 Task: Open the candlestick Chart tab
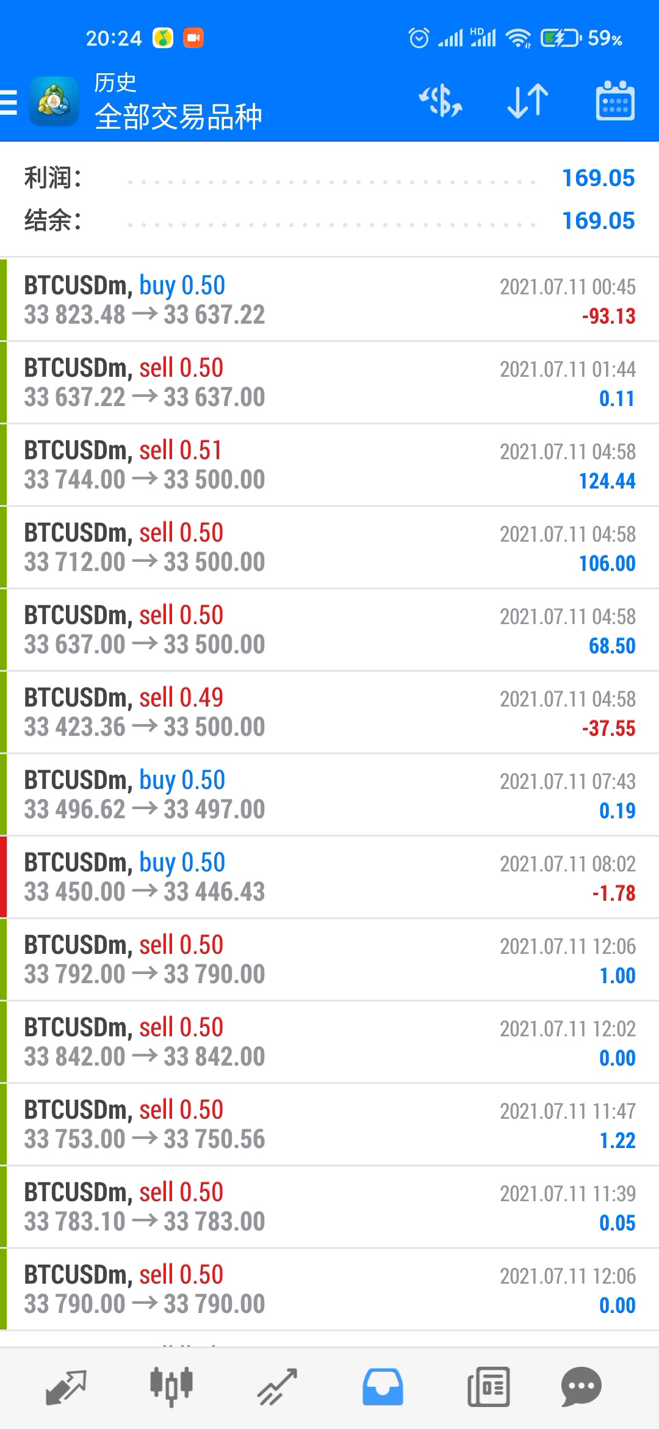point(171,1386)
